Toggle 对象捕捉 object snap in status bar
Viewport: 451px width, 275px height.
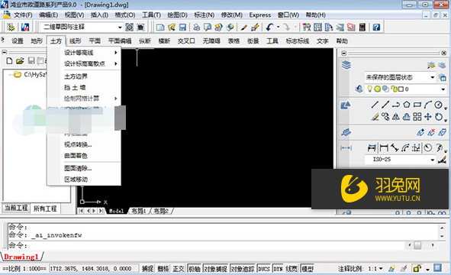(215, 269)
